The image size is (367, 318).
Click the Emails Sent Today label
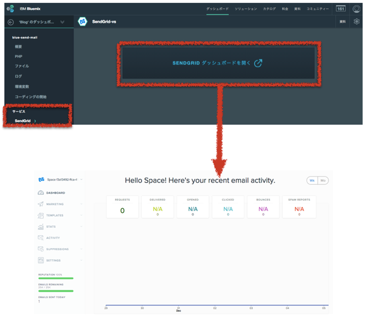52,297
